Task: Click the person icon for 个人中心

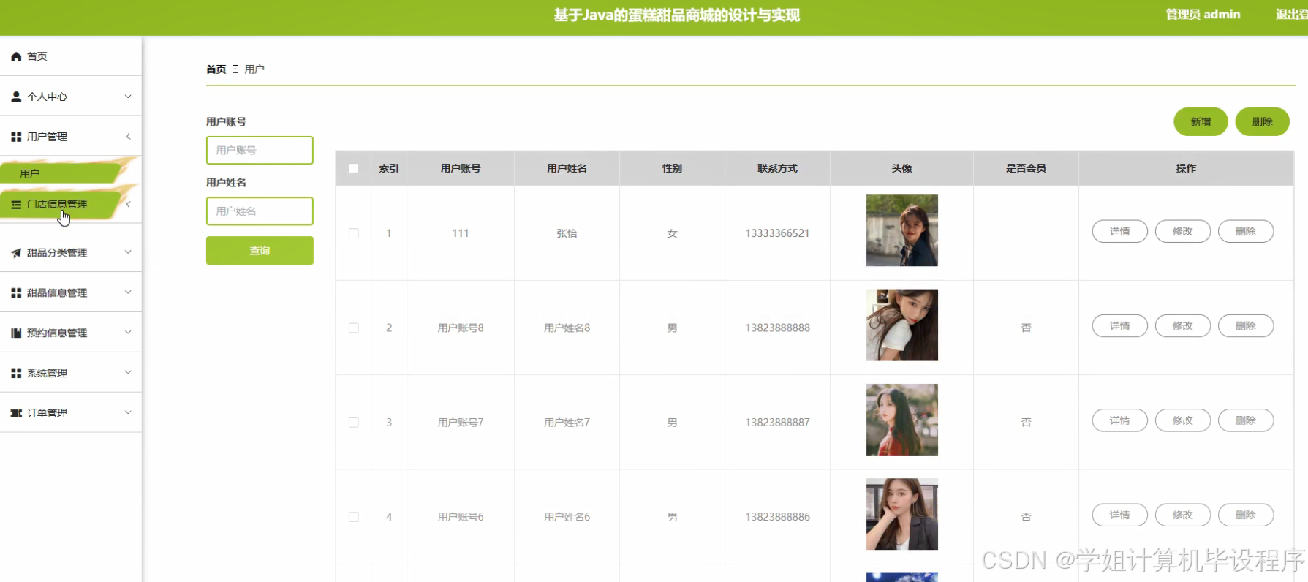Action: [x=16, y=97]
